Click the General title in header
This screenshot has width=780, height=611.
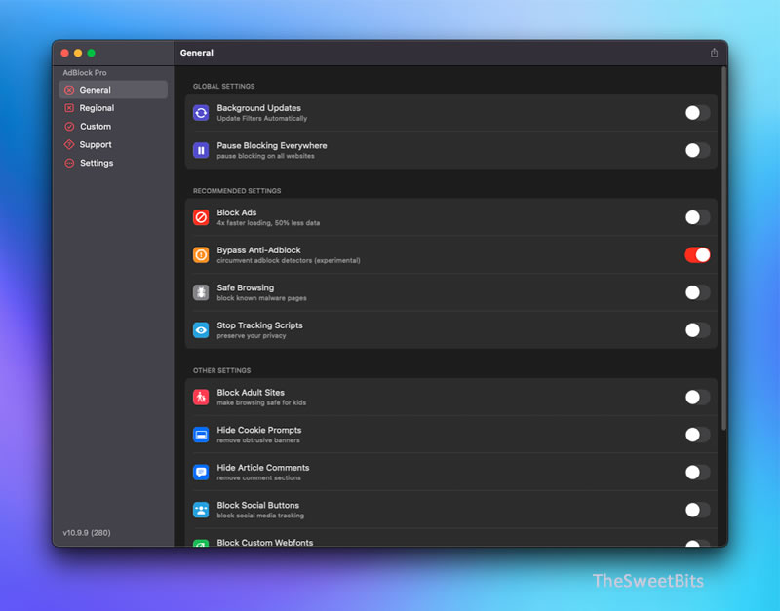197,53
